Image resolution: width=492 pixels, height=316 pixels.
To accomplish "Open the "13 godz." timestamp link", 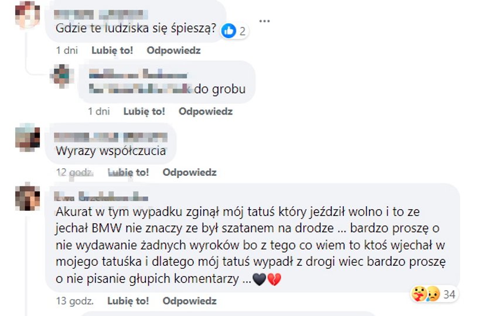I will tap(75, 301).
